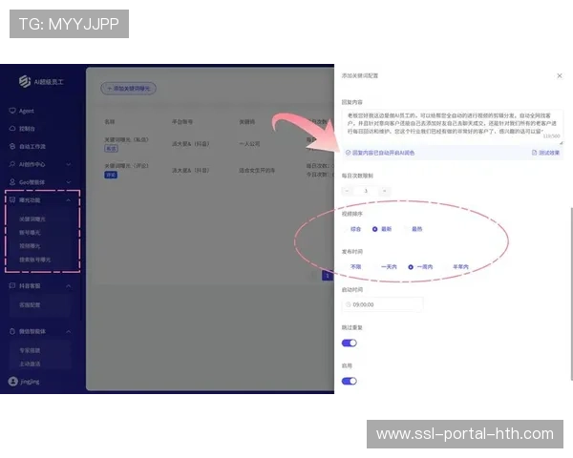Click the 微信智能体 icon in the sidebar
Viewport: 573px width, 458px height.
(x=12, y=331)
